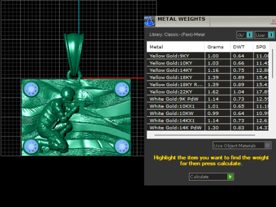Click the horizontal scrollbar below metals table
The height and width of the screenshot is (207, 276).
point(205,135)
